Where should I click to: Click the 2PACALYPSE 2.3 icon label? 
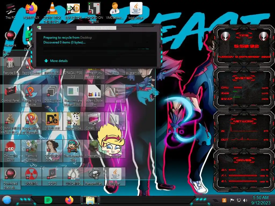tap(73, 75)
